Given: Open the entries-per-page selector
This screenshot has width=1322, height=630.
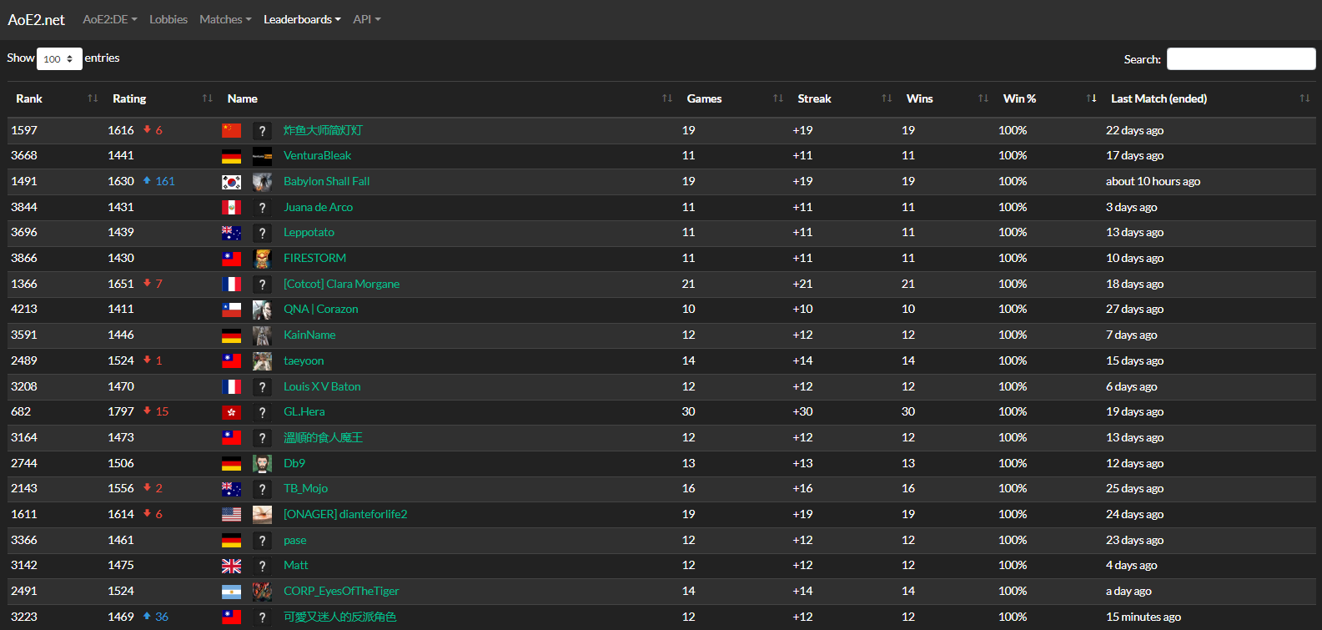Looking at the screenshot, I should pos(59,58).
